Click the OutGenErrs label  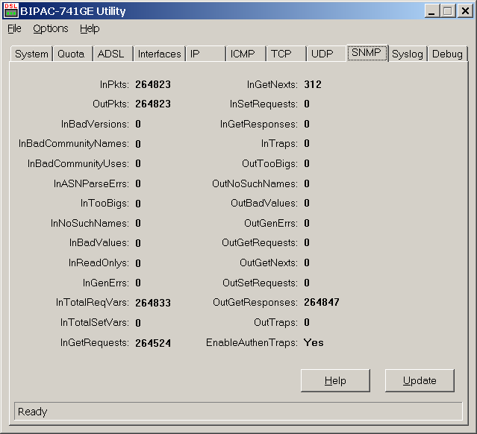pos(271,223)
